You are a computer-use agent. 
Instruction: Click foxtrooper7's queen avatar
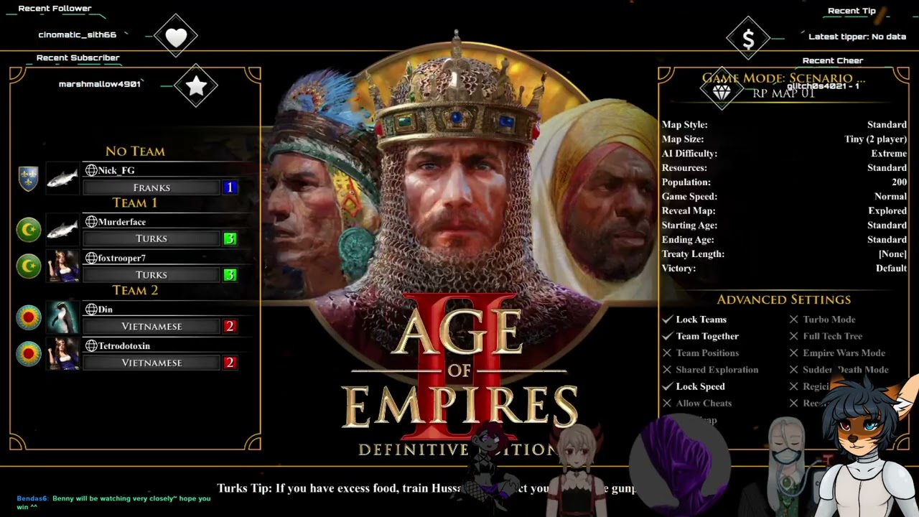pyautogui.click(x=62, y=266)
